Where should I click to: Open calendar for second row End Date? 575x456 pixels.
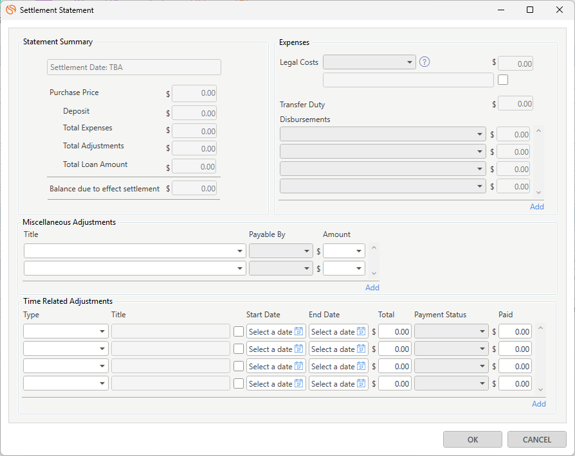click(361, 349)
